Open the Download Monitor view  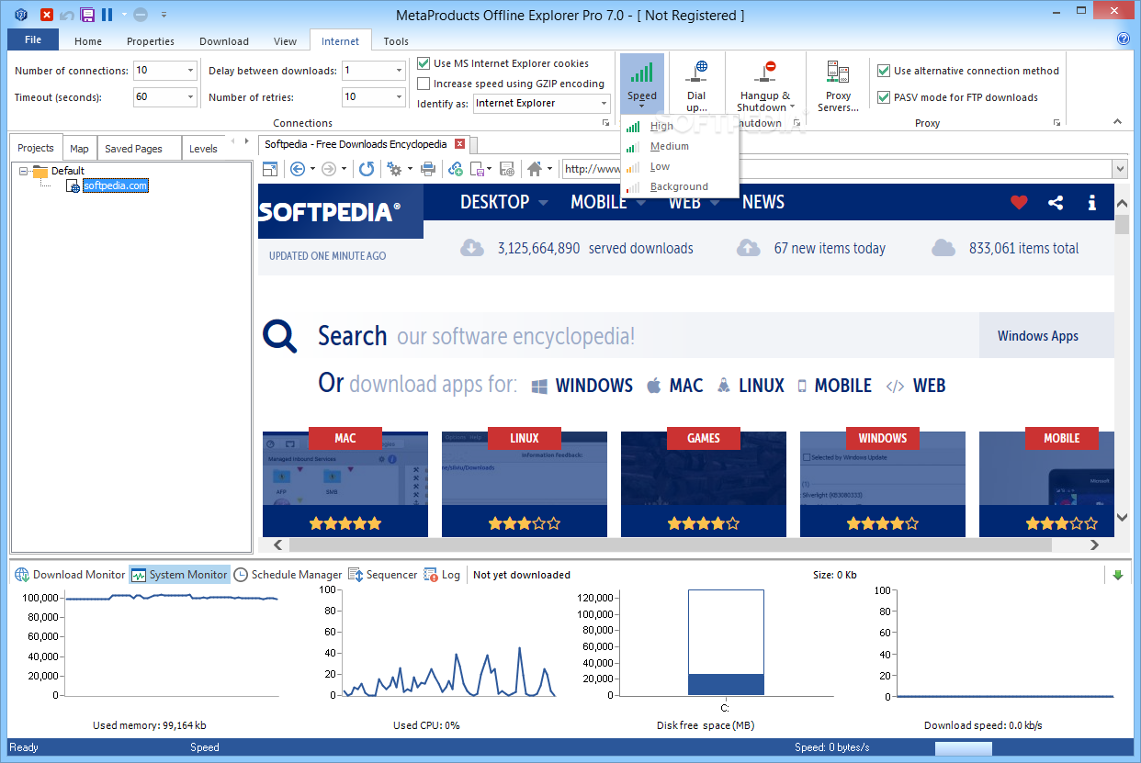pos(71,575)
